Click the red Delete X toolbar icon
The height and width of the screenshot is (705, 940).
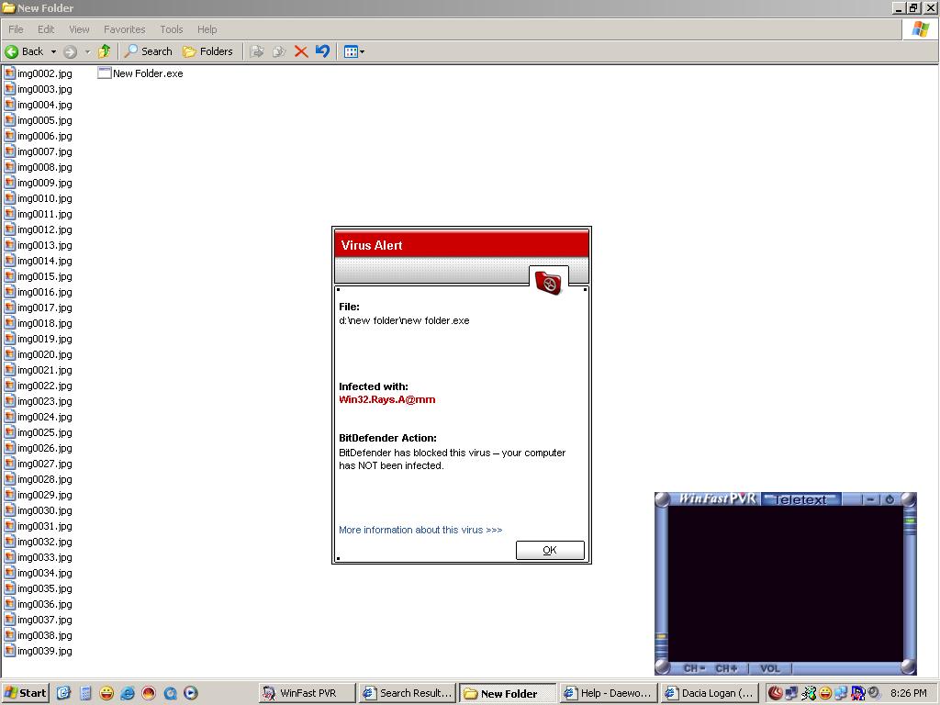[x=300, y=51]
